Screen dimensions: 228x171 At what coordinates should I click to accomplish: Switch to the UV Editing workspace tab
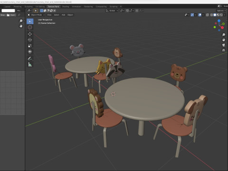40,7
